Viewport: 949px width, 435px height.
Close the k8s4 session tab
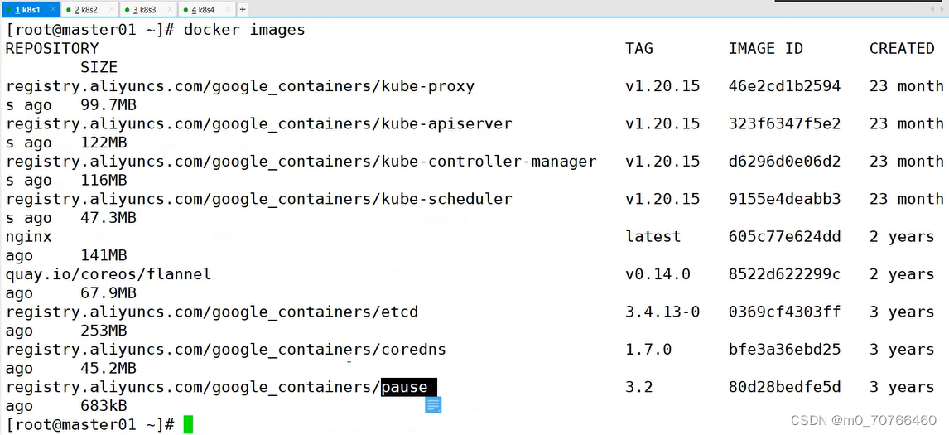click(229, 10)
